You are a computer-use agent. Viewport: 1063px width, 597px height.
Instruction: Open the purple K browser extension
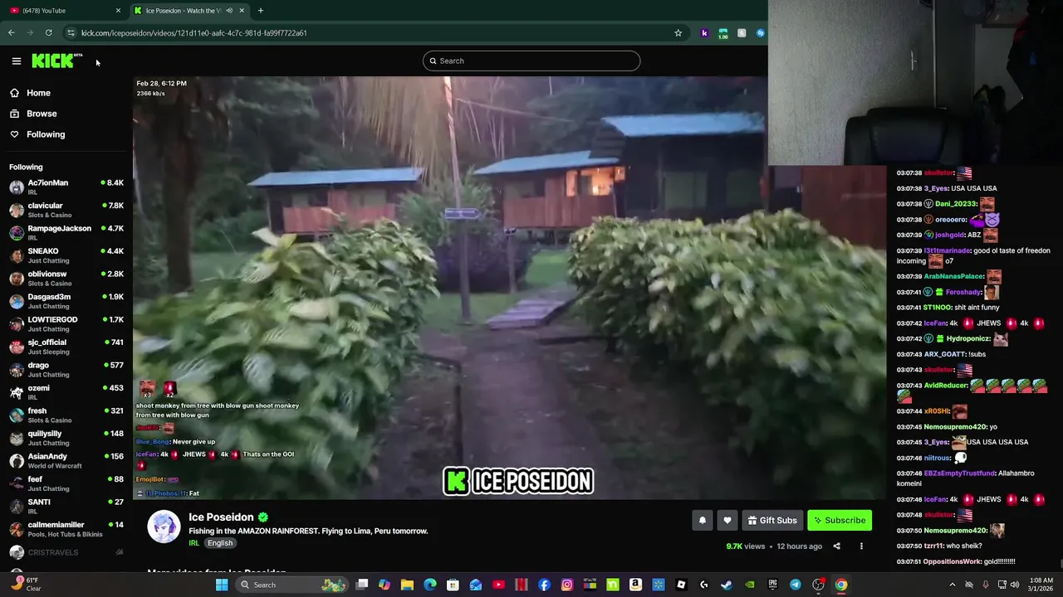click(704, 33)
